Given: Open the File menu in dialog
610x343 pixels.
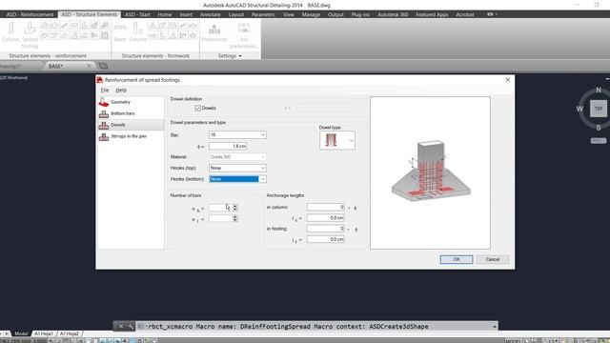Looking at the screenshot, I should [105, 91].
